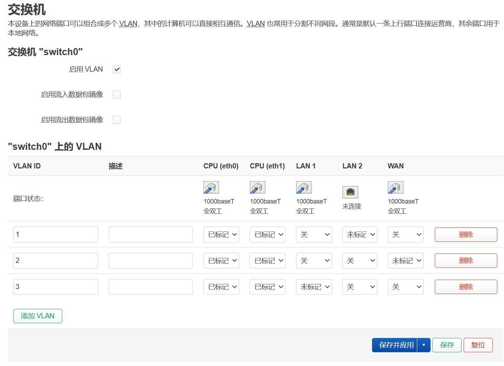This screenshot has height=366, width=504.
Task: Click the CPU (eth0) port status icon
Action: point(211,188)
